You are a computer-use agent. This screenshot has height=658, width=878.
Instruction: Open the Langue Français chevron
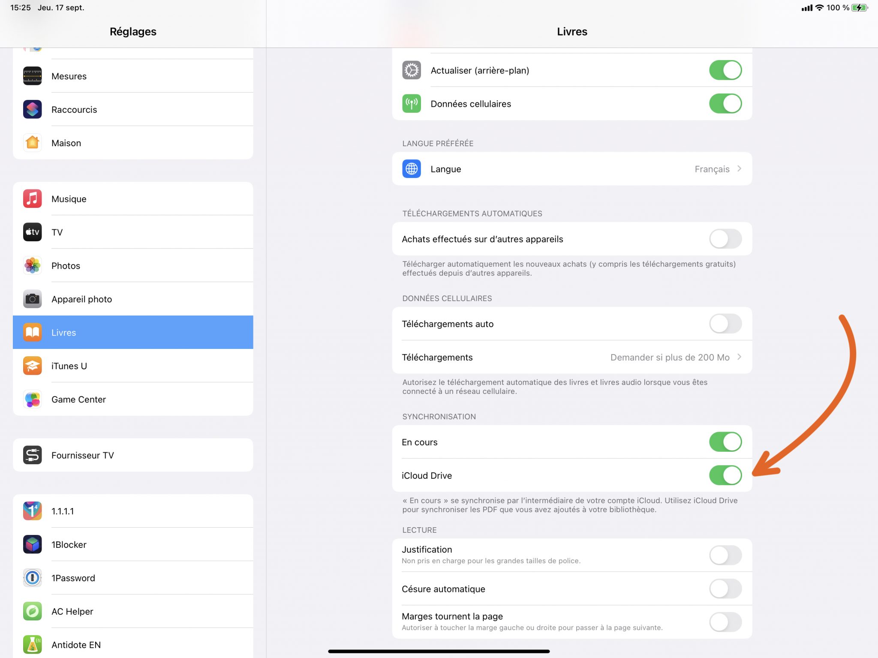(739, 169)
